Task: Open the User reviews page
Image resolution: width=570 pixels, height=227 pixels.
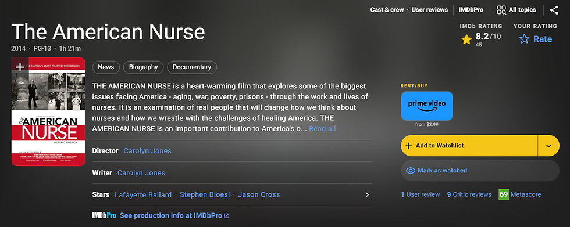Action: (x=430, y=10)
